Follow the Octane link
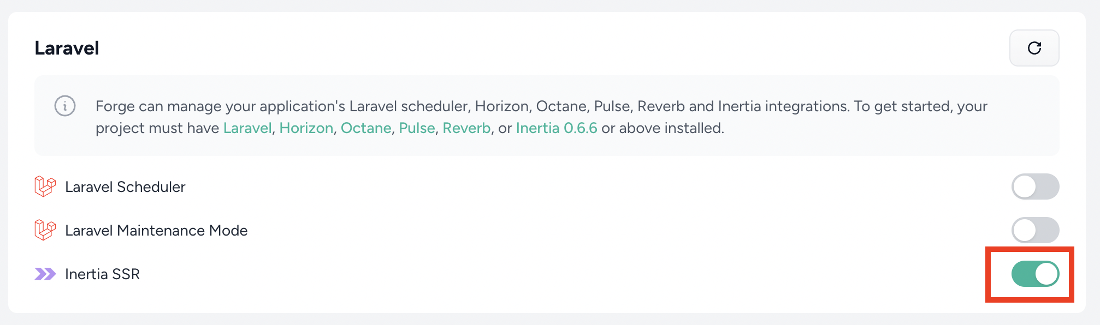 pyautogui.click(x=366, y=128)
